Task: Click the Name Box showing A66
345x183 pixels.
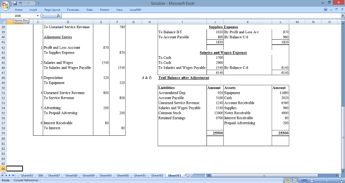Action: [x=18, y=16]
